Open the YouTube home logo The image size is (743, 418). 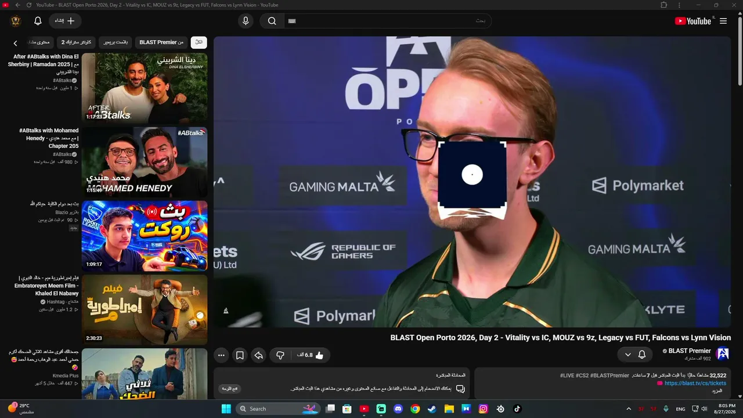[692, 21]
